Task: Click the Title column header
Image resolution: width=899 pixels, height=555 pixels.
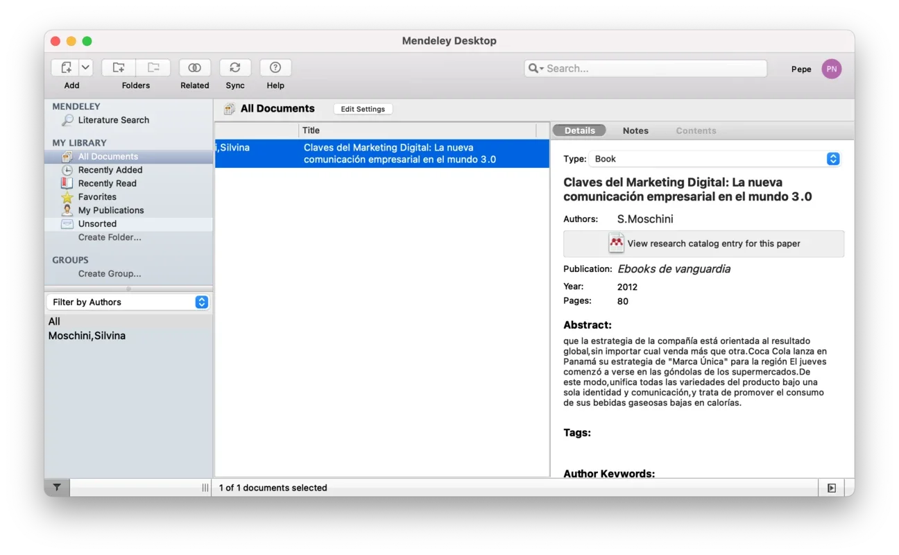Action: pos(418,130)
